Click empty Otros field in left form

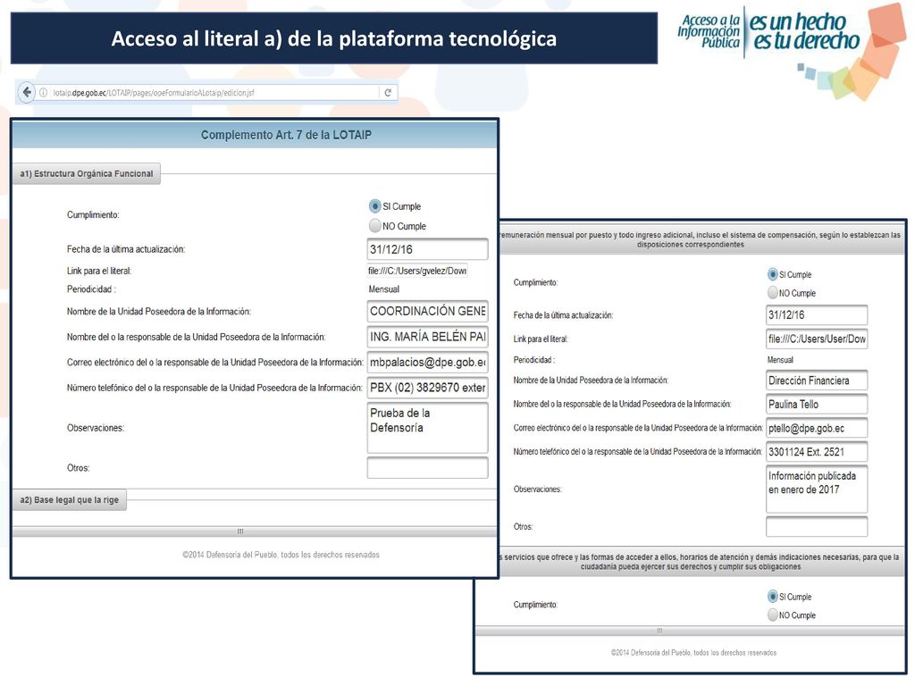click(428, 468)
